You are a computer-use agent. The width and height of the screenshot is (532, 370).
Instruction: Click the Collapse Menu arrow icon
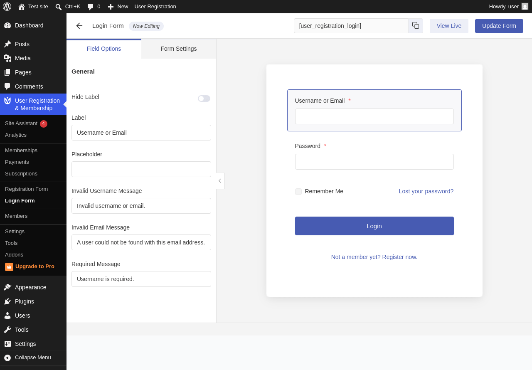7,358
